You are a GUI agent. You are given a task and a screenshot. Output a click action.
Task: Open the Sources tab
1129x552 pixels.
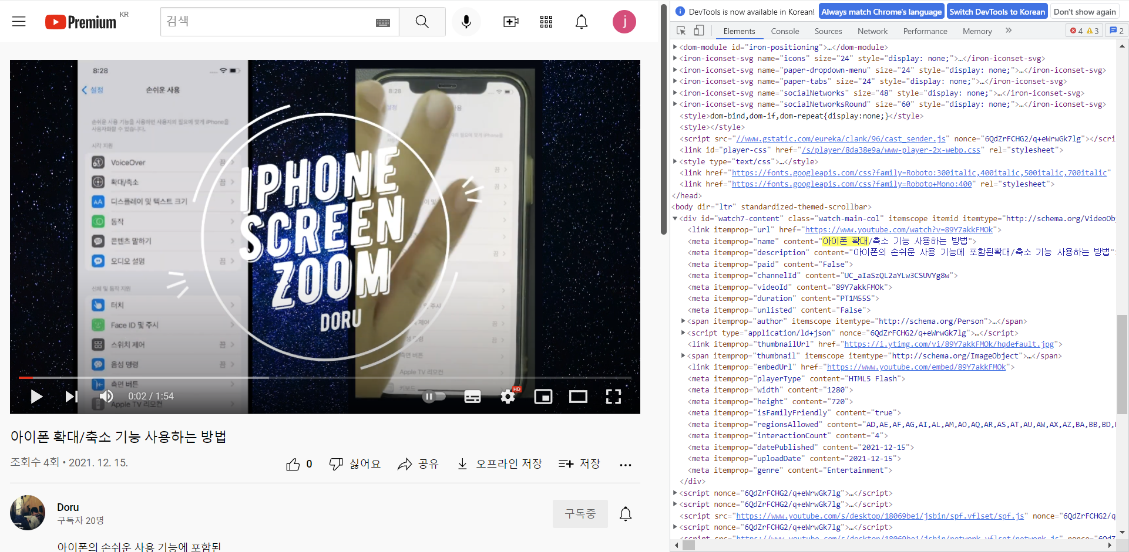[828, 31]
